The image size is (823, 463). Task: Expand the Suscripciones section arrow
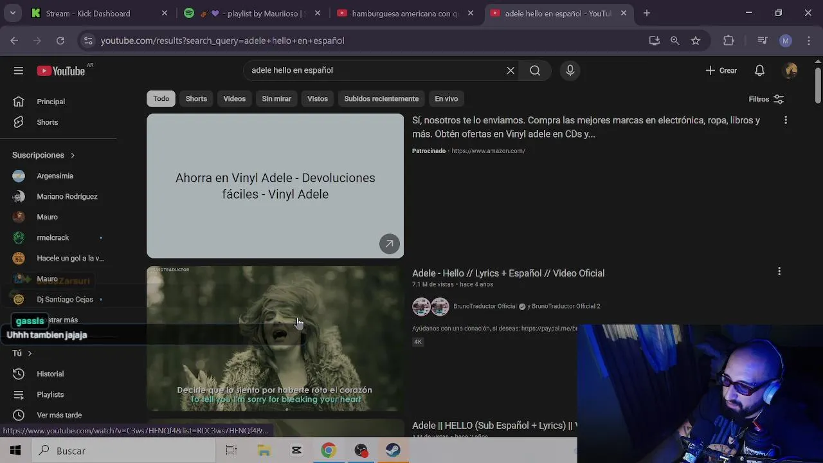coord(73,155)
